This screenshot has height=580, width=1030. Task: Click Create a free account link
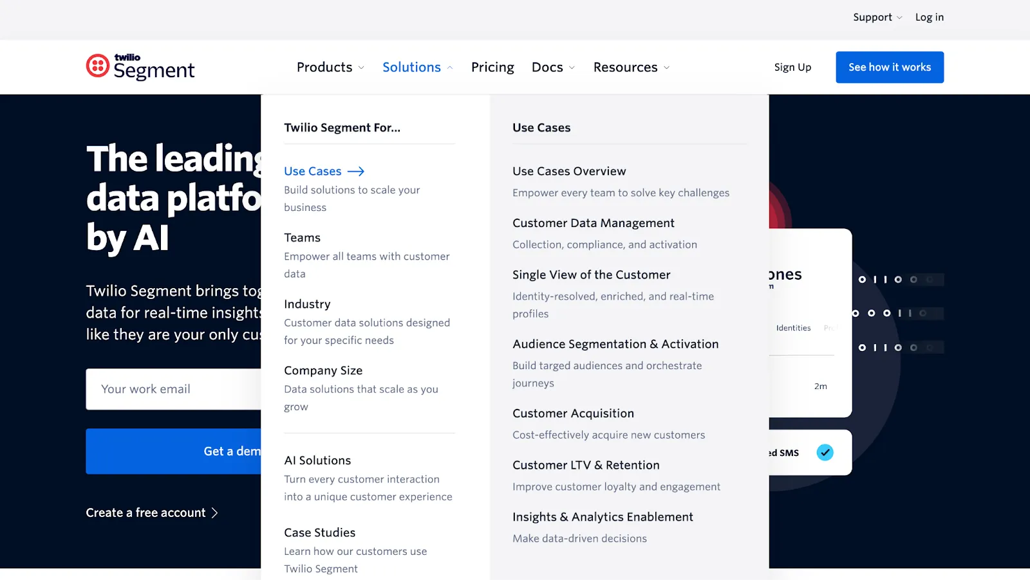coord(146,512)
